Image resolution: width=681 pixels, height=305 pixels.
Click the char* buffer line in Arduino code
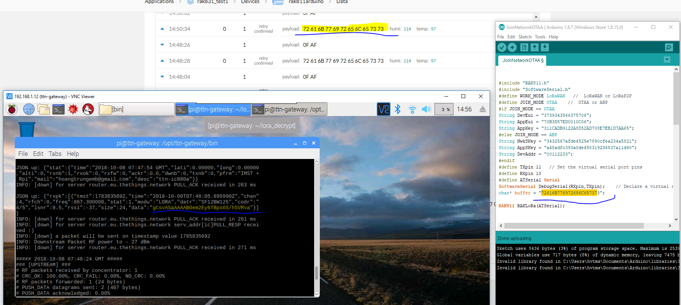click(551, 193)
